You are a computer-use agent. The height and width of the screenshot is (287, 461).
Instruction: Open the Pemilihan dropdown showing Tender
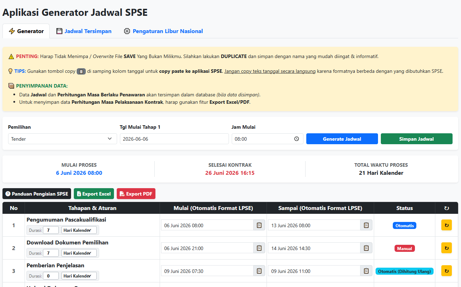pyautogui.click(x=63, y=139)
